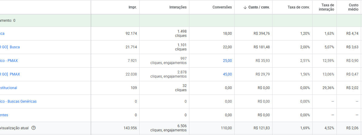
Task: Open the last campaign link ending in 'entes'
Action: (x=4, y=115)
